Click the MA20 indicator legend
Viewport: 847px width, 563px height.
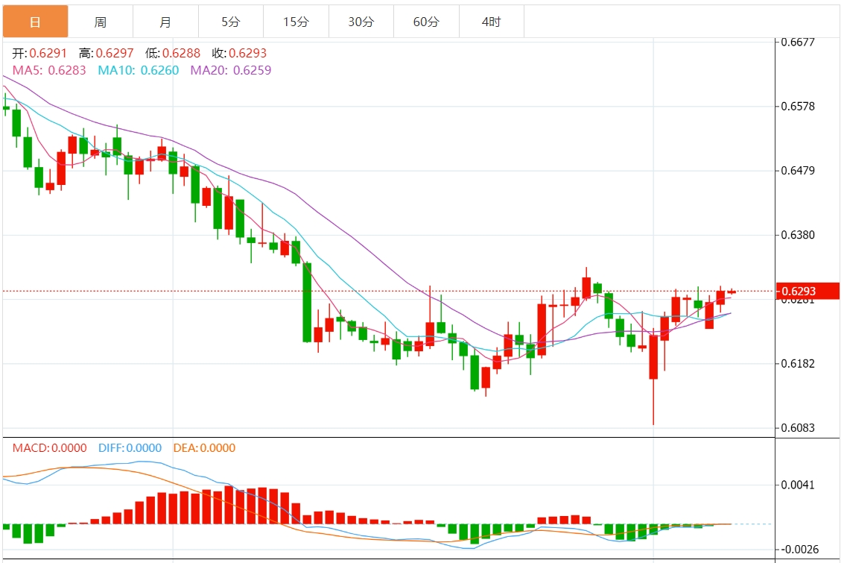tap(231, 70)
